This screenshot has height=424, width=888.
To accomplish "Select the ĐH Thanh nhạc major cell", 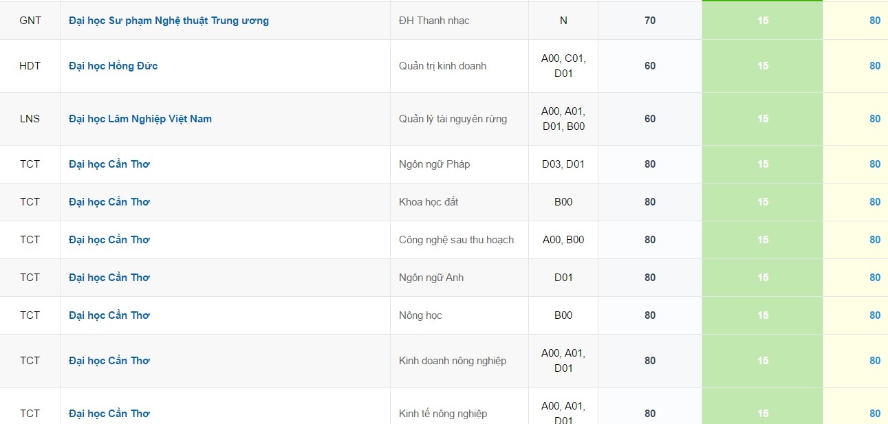I will (x=434, y=21).
